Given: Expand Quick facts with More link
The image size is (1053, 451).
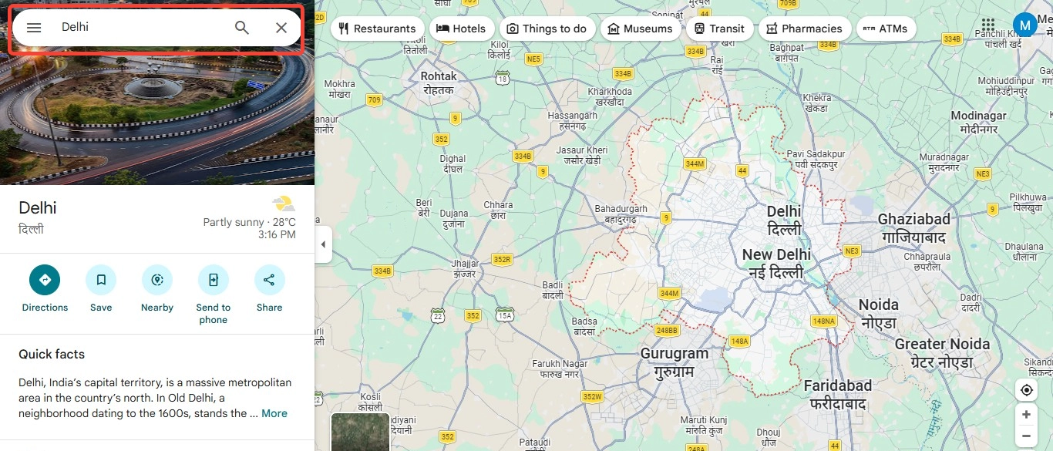Looking at the screenshot, I should tap(274, 413).
